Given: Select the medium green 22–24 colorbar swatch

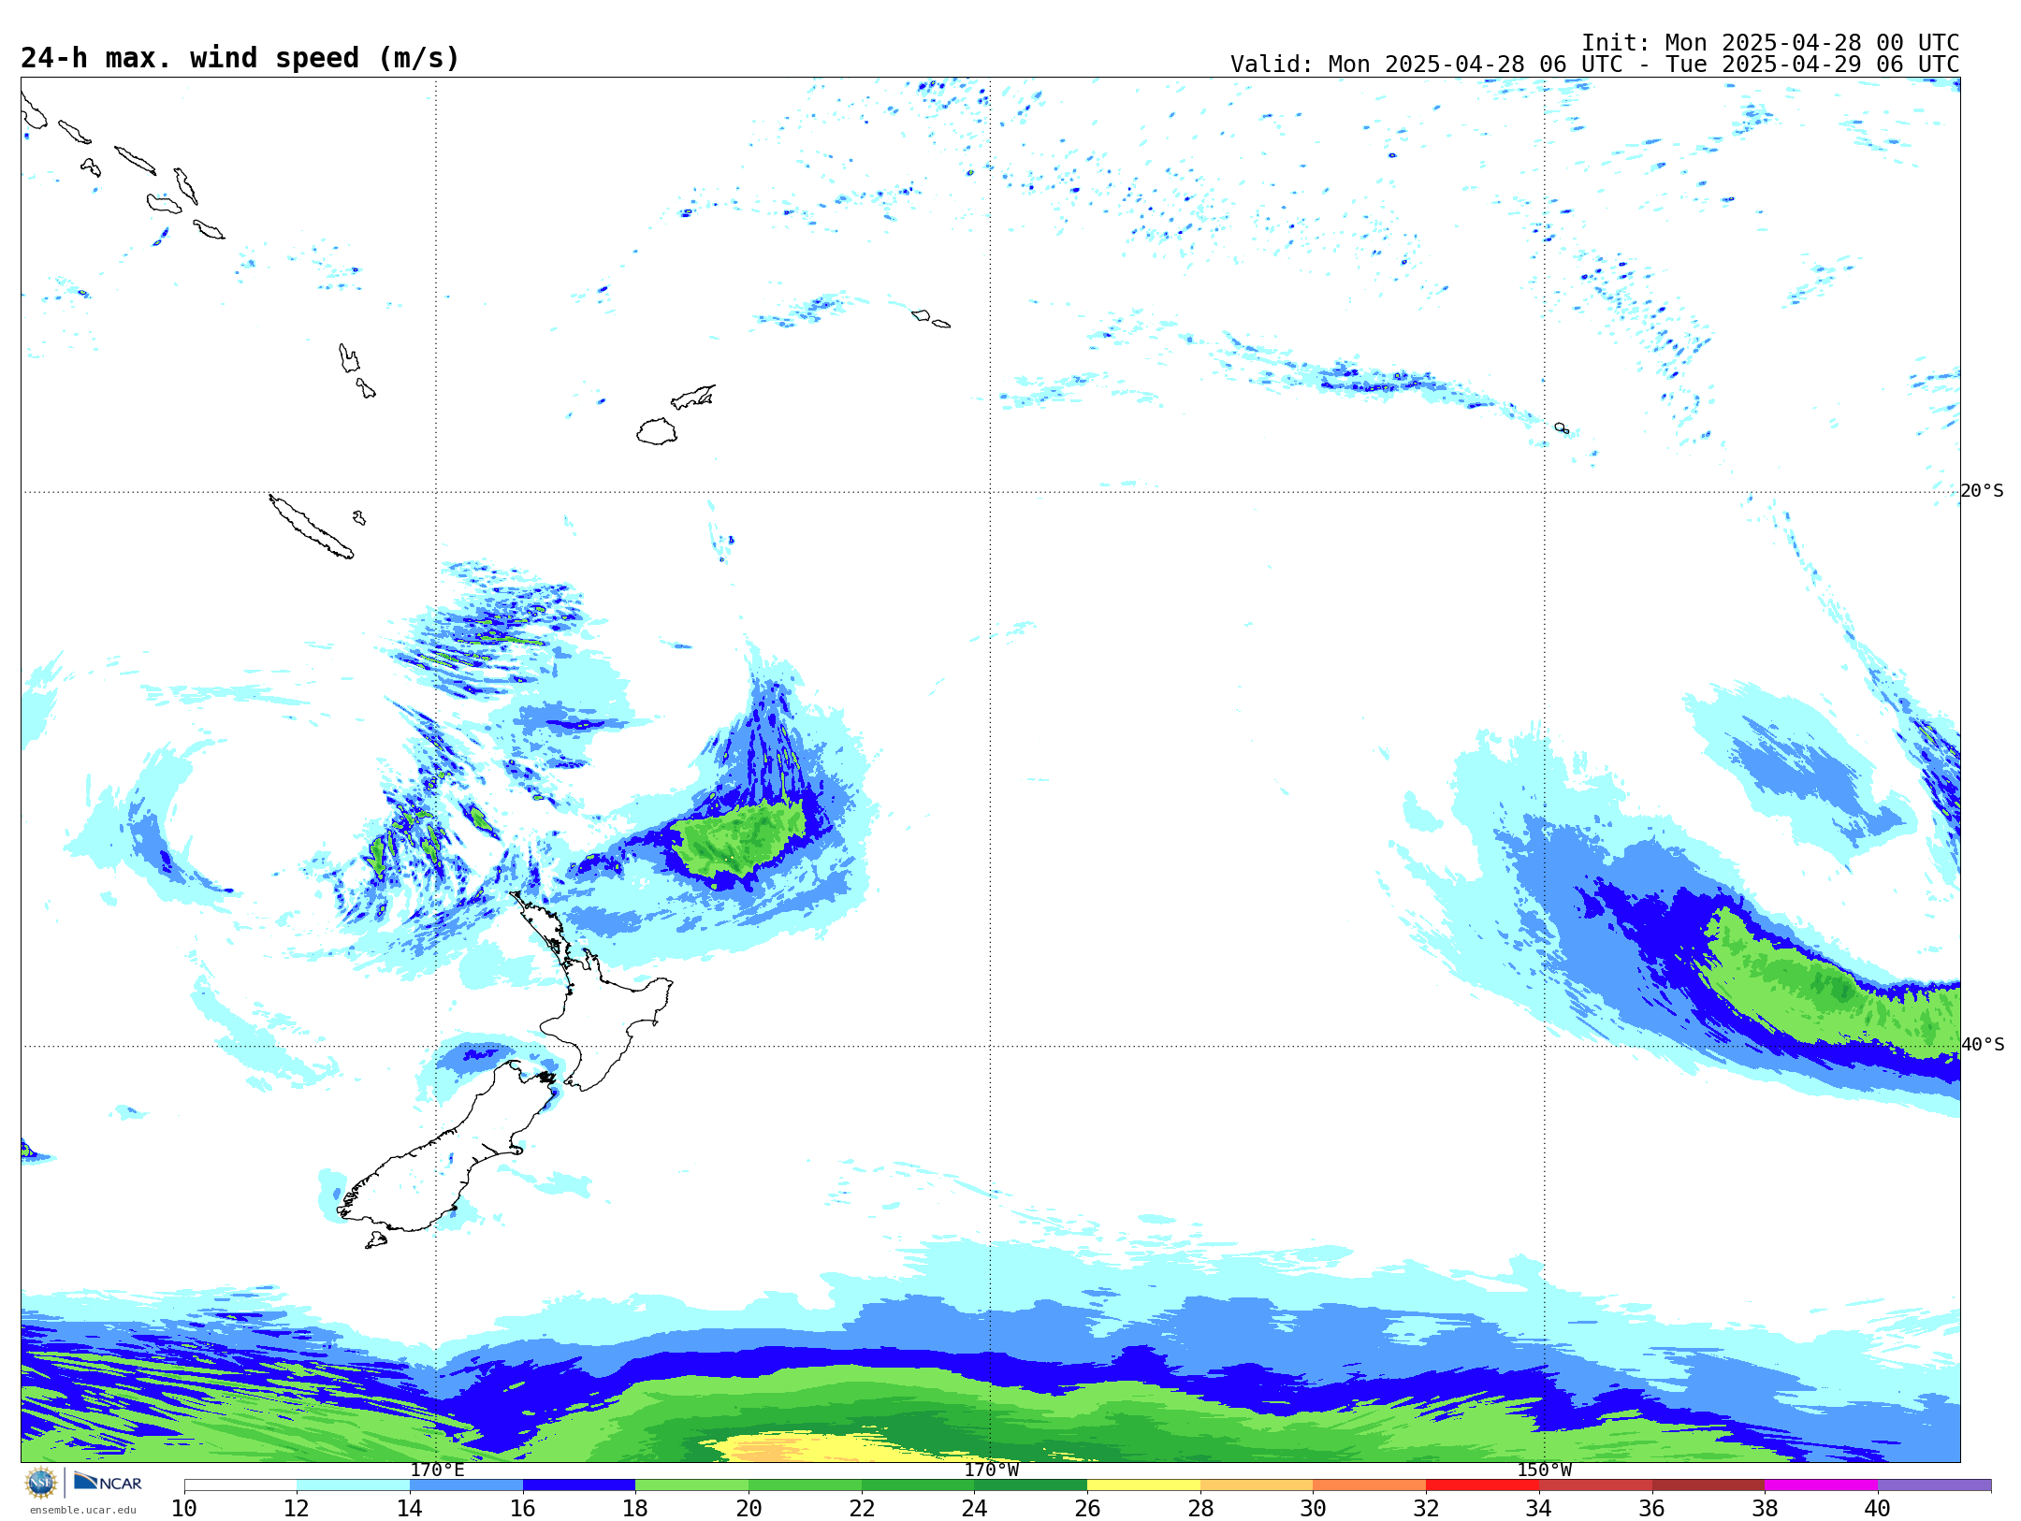Looking at the screenshot, I should [918, 1485].
